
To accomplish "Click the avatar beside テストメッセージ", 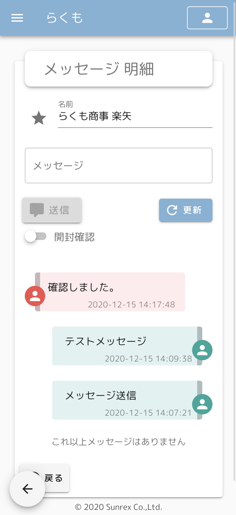I will point(202,350).
